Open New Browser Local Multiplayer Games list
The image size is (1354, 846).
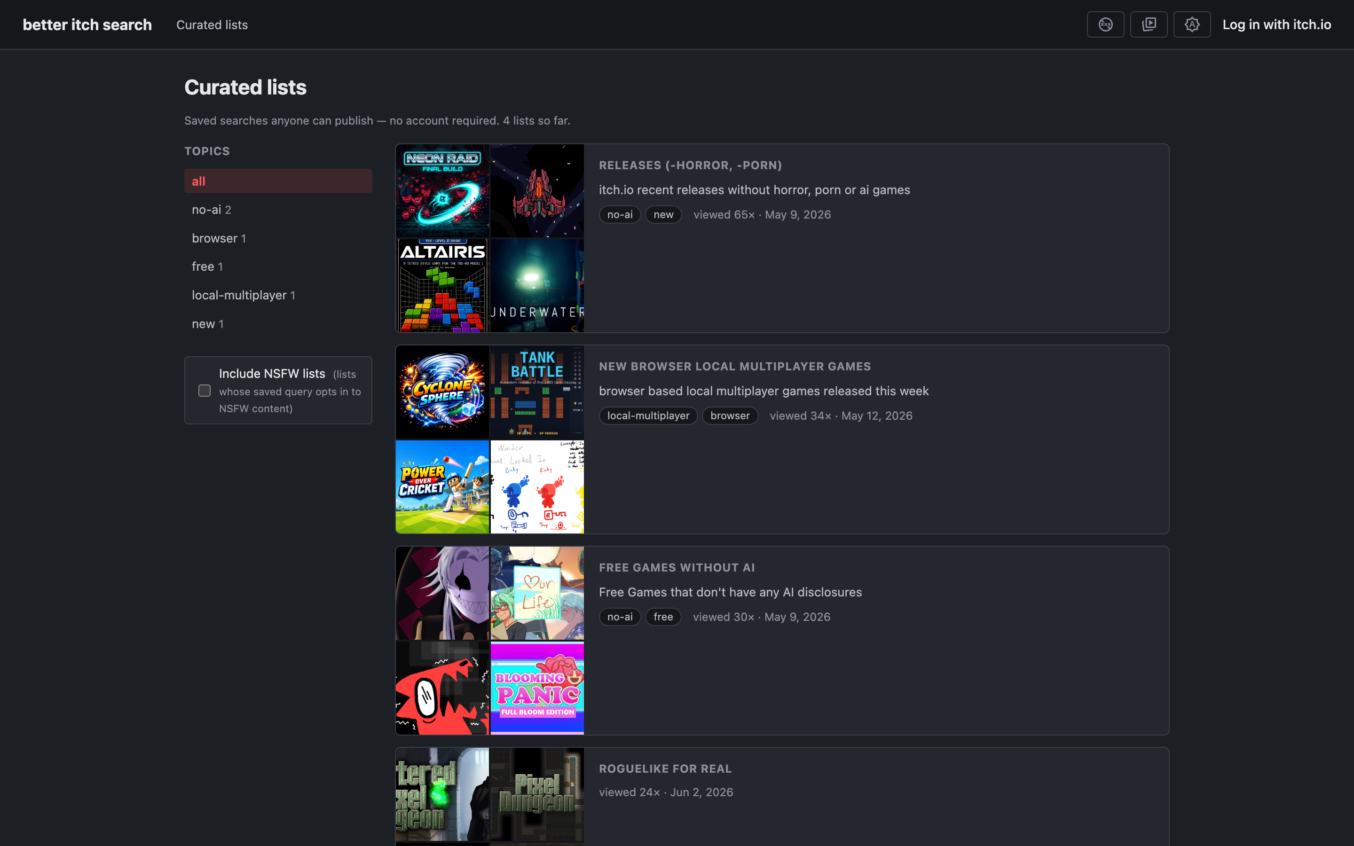coord(735,367)
